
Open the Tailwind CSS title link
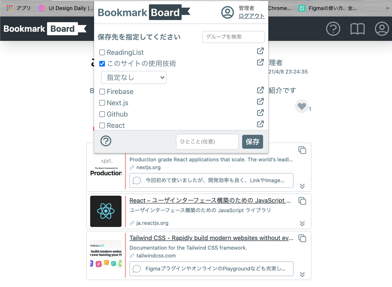click(x=211, y=238)
